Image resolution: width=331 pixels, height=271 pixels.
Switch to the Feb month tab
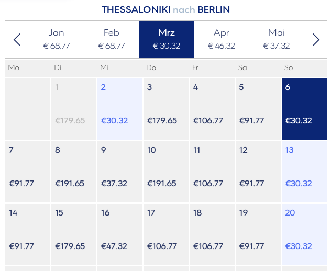click(x=112, y=40)
